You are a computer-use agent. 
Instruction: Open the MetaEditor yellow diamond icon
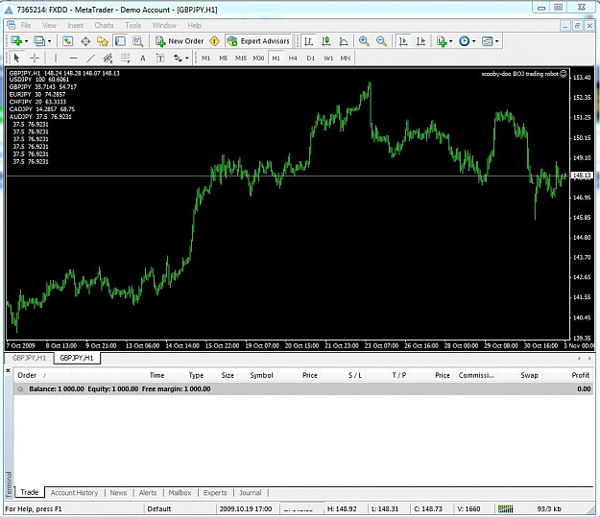tap(215, 41)
